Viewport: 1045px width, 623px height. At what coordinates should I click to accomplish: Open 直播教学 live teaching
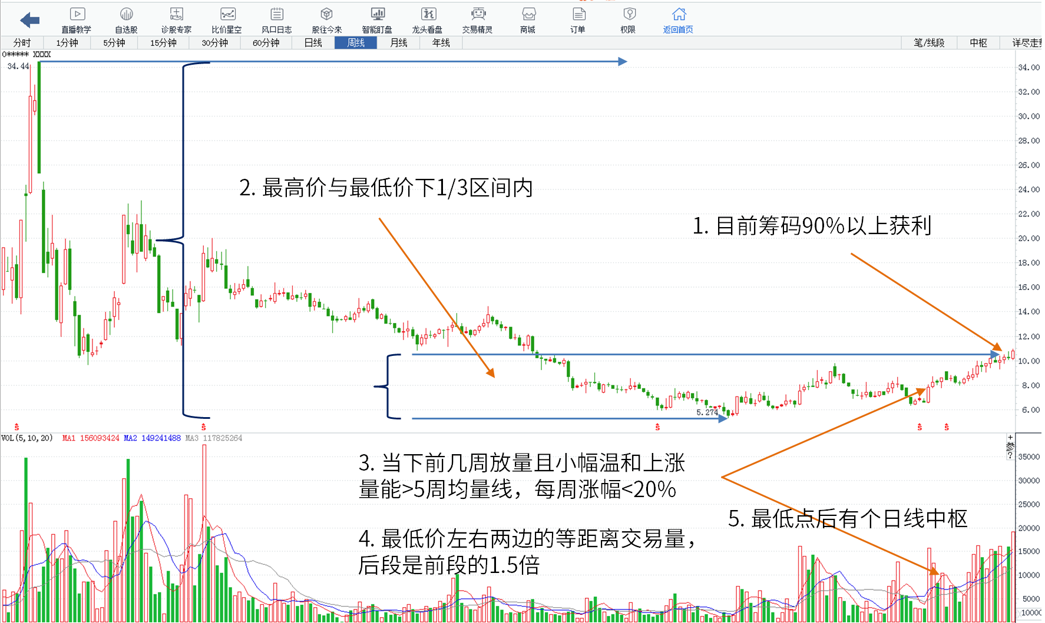click(x=77, y=20)
